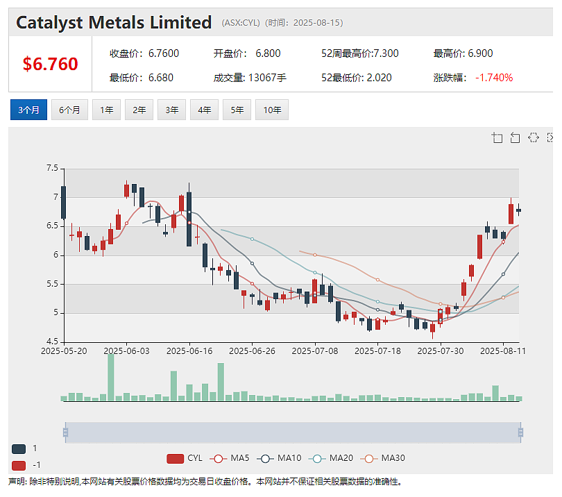Select the 1年 time range

[106, 110]
